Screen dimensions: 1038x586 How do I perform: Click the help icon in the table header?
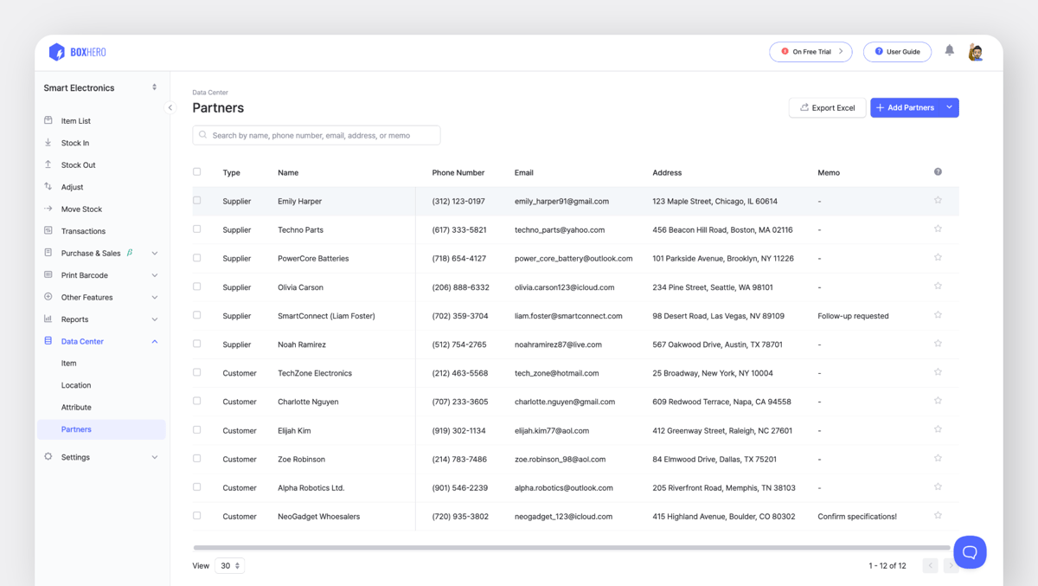click(938, 171)
